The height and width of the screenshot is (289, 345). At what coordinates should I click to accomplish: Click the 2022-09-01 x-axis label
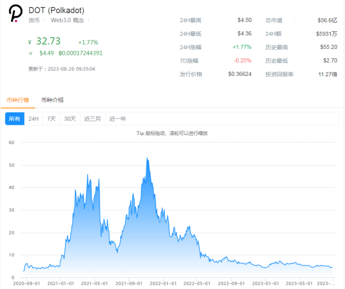(231, 284)
